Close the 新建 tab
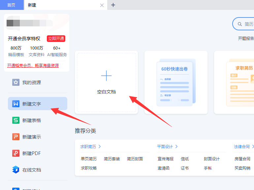The image size is (254, 190). point(102,5)
